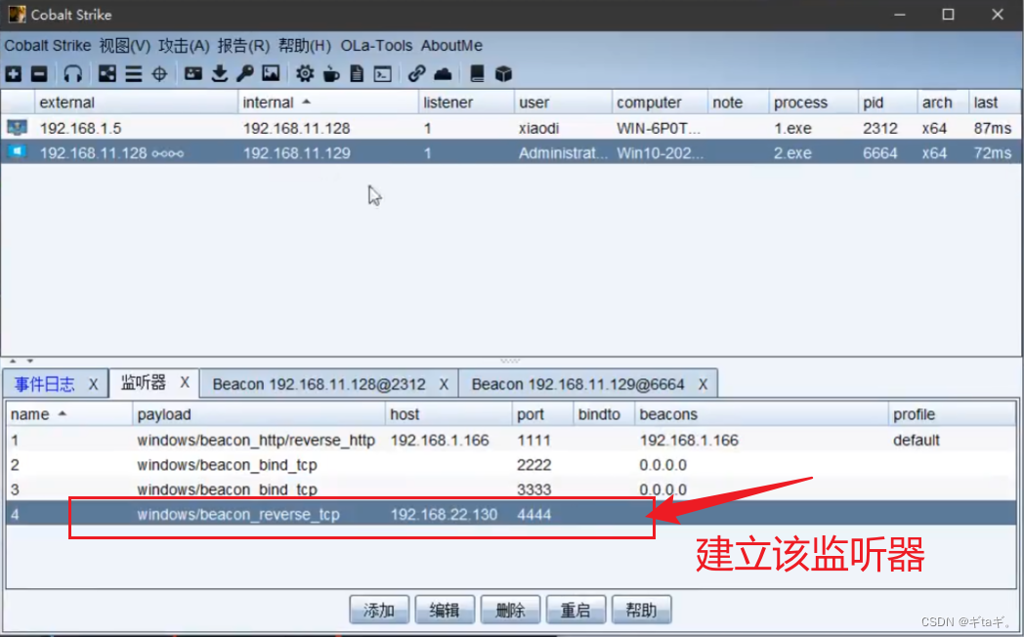The height and width of the screenshot is (637, 1024).
Task: Sort sessions by internal column header
Action: [x=328, y=103]
